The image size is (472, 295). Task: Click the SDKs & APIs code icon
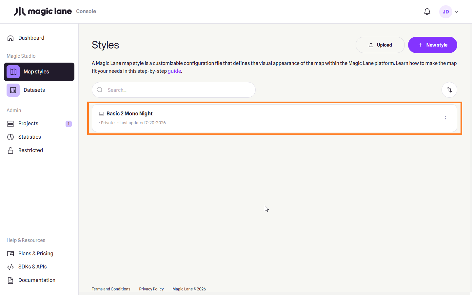point(10,267)
